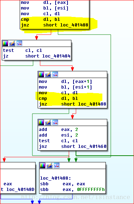Click the group-nodes icon on 'jnz short loc_401460' node
Image resolution: width=134 pixels, height=204 pixels.
click(55, 122)
